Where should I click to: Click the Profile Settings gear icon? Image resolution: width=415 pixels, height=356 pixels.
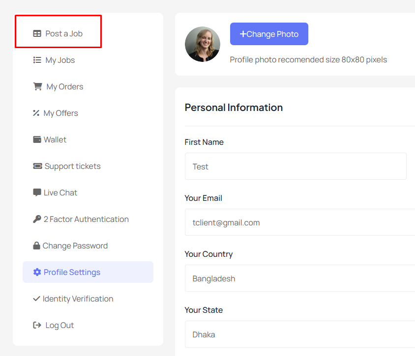(37, 272)
